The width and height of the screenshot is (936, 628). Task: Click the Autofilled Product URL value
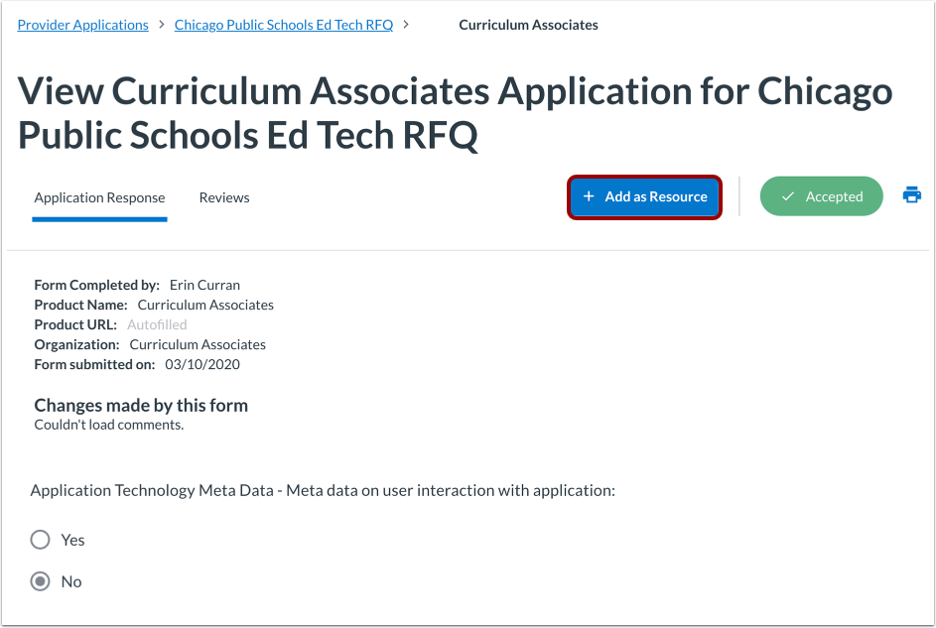pos(157,324)
